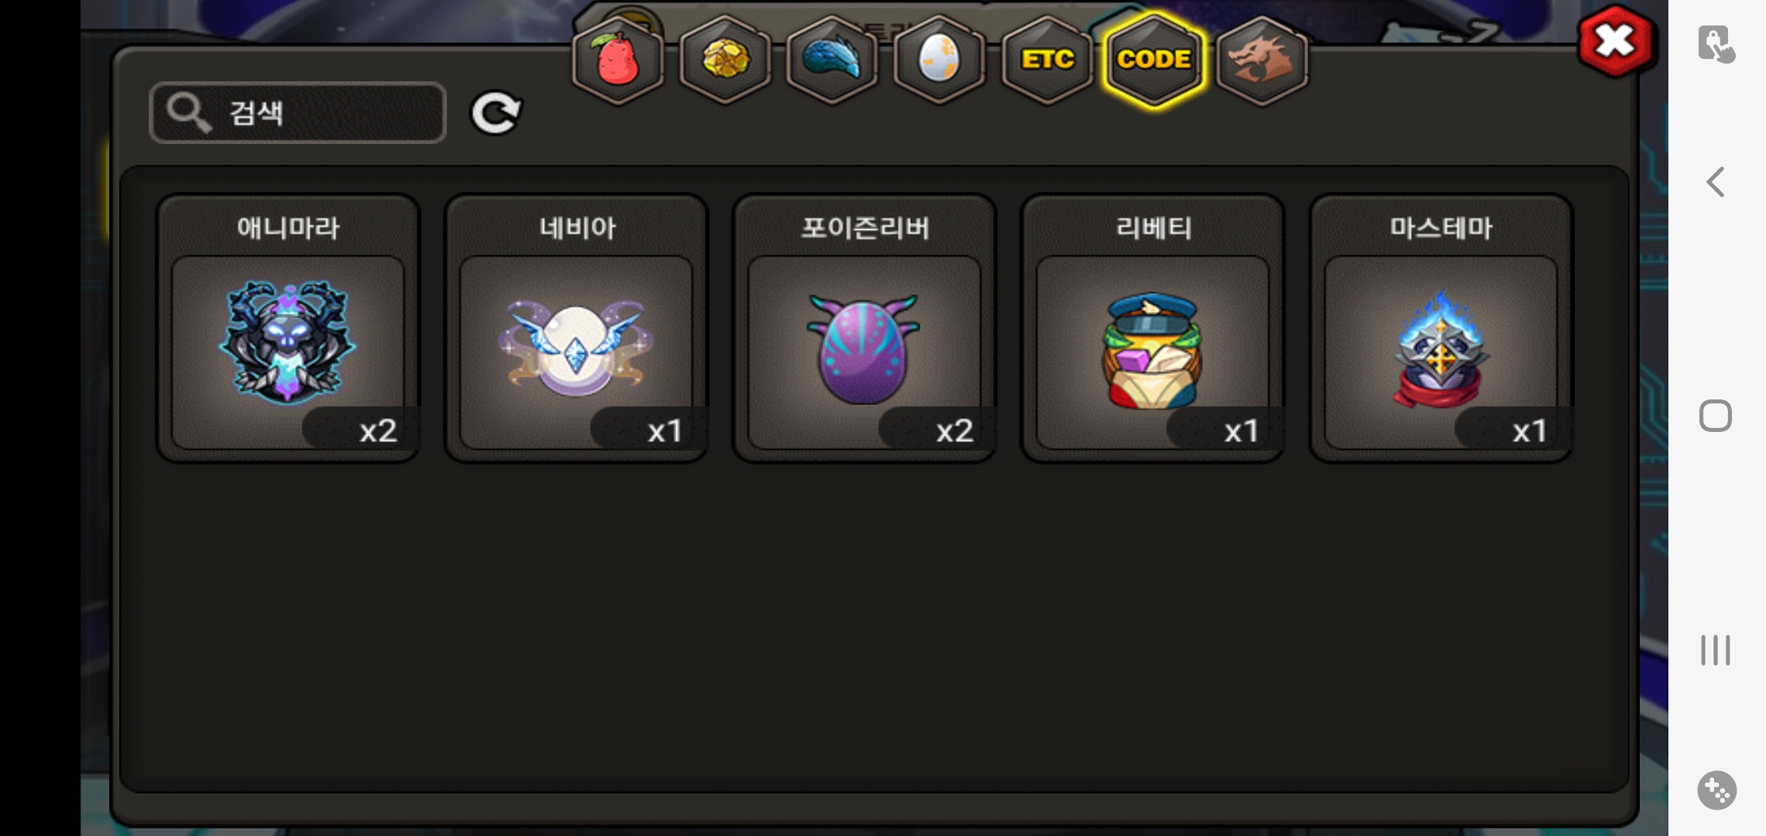
Task: Tap the game controller icon
Action: tap(1716, 790)
